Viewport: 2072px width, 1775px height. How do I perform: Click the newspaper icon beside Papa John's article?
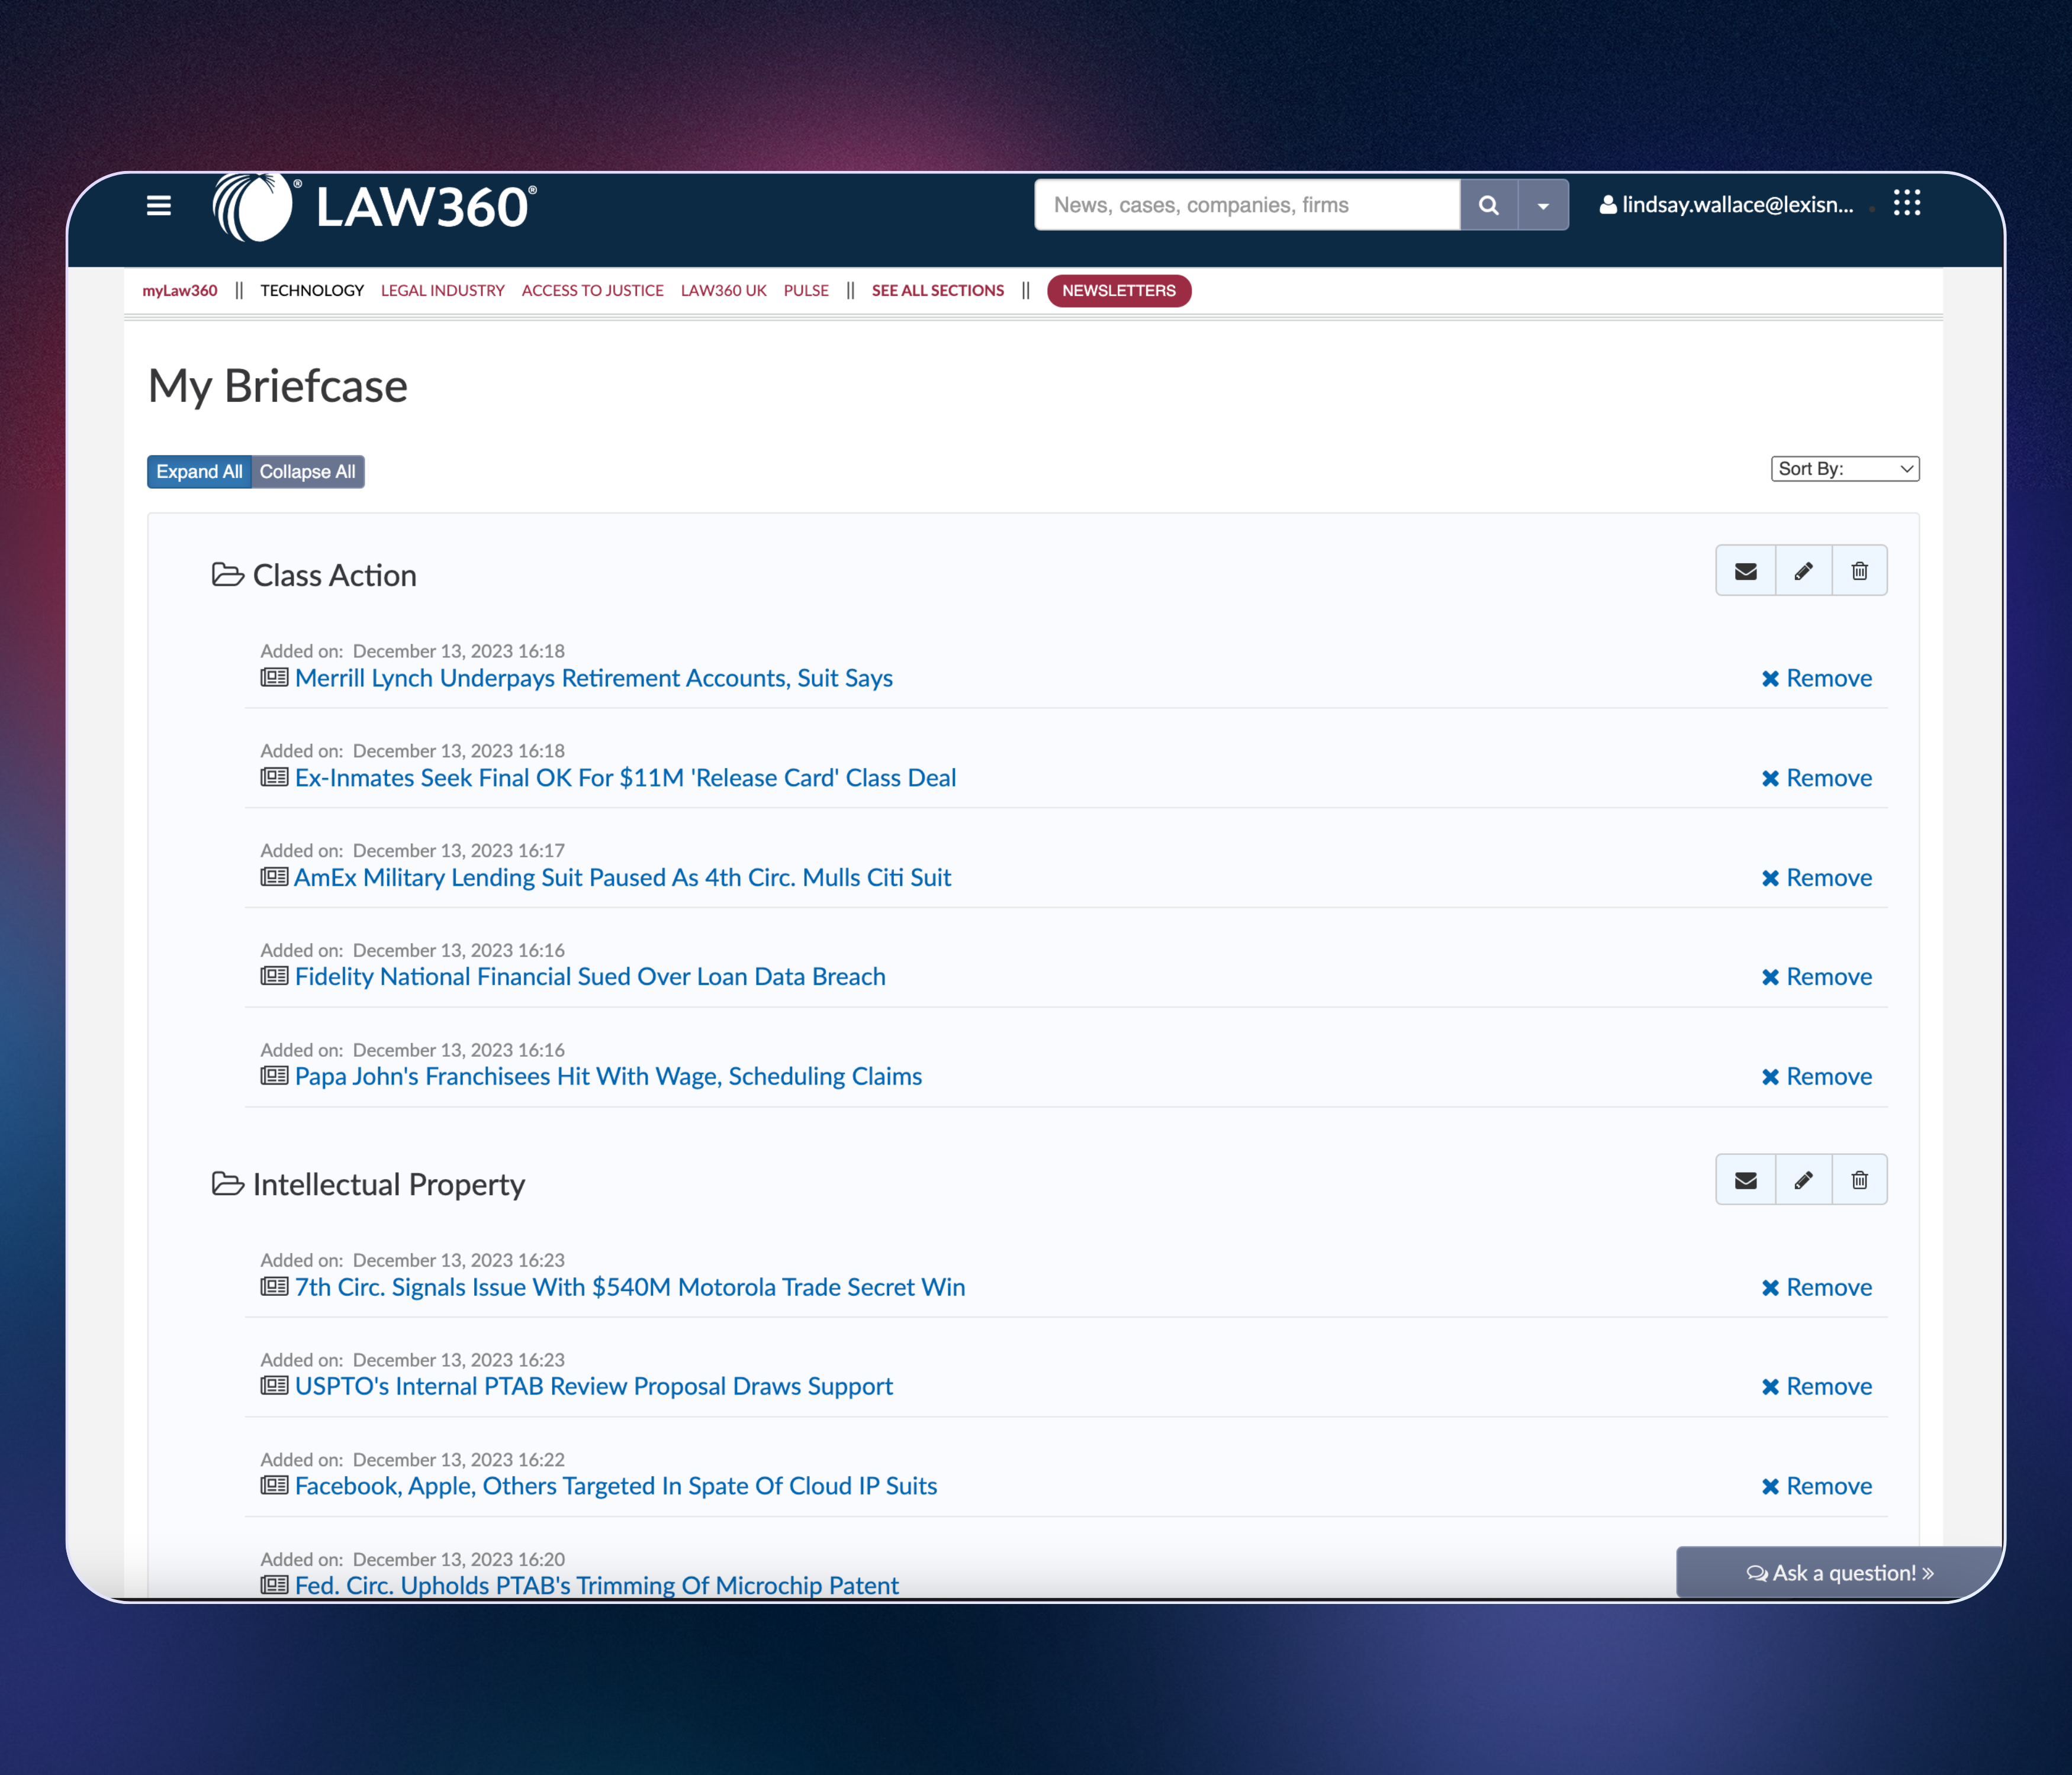tap(274, 1076)
